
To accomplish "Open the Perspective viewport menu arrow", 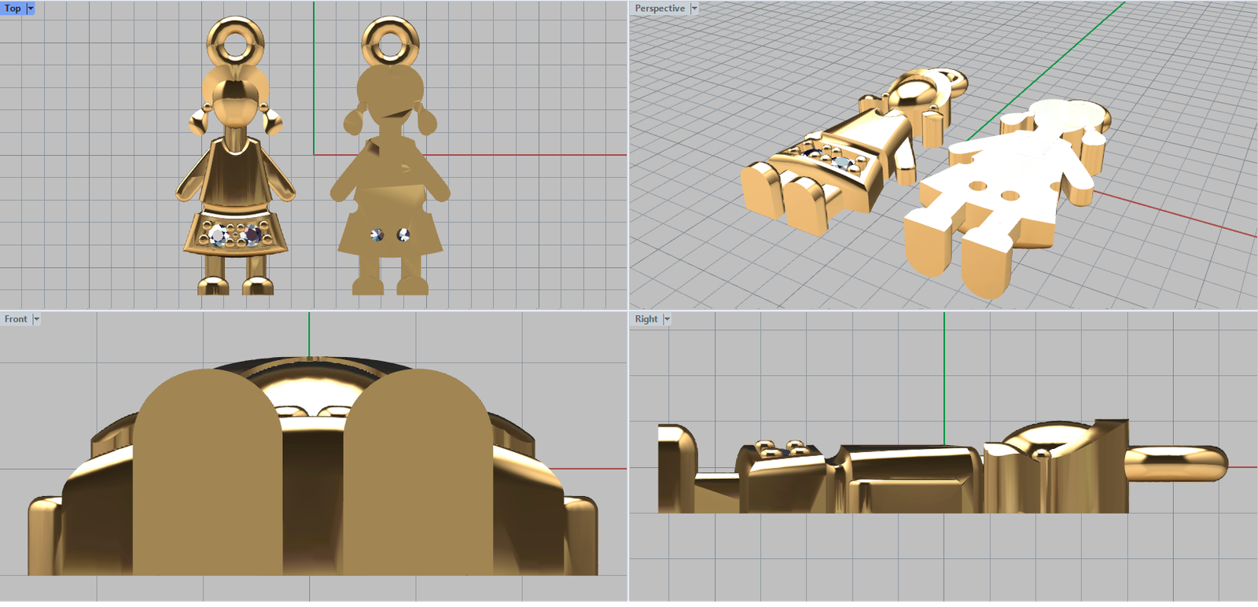I will (x=694, y=9).
